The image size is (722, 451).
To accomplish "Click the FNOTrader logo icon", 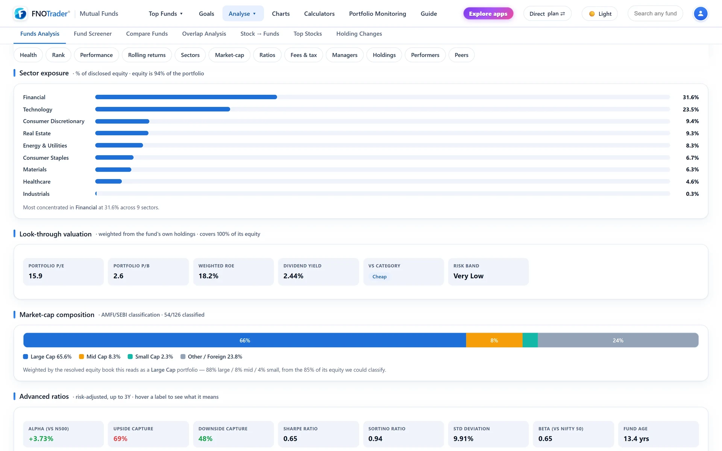I will [20, 14].
